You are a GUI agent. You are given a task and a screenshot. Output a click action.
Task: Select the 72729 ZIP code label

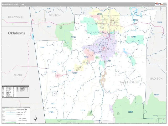coord(51,112)
